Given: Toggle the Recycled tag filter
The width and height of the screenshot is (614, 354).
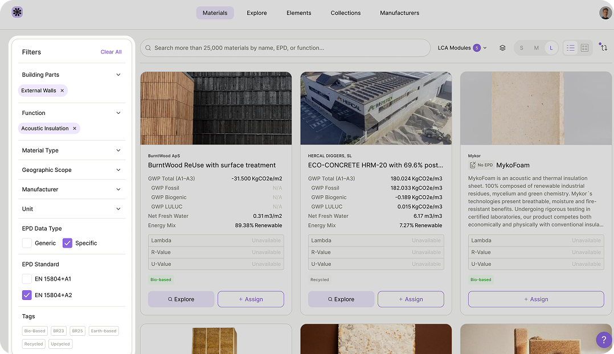Looking at the screenshot, I should click(x=34, y=344).
